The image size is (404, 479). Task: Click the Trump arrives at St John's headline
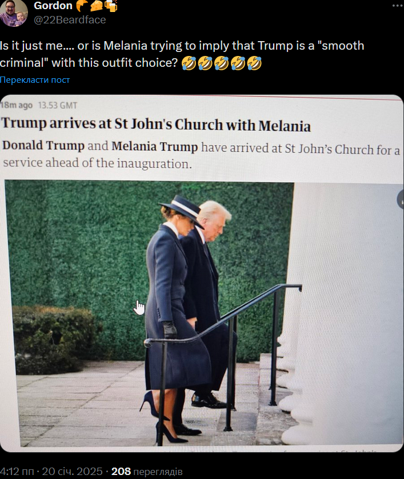(156, 124)
